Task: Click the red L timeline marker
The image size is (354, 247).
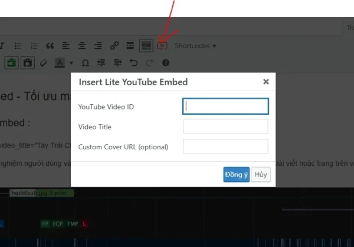Action: [84, 224]
